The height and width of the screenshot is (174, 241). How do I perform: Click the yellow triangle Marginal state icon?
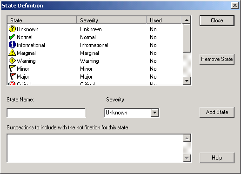[12, 53]
